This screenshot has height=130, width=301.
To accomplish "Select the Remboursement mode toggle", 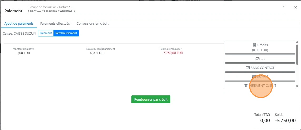I will coord(66,33).
